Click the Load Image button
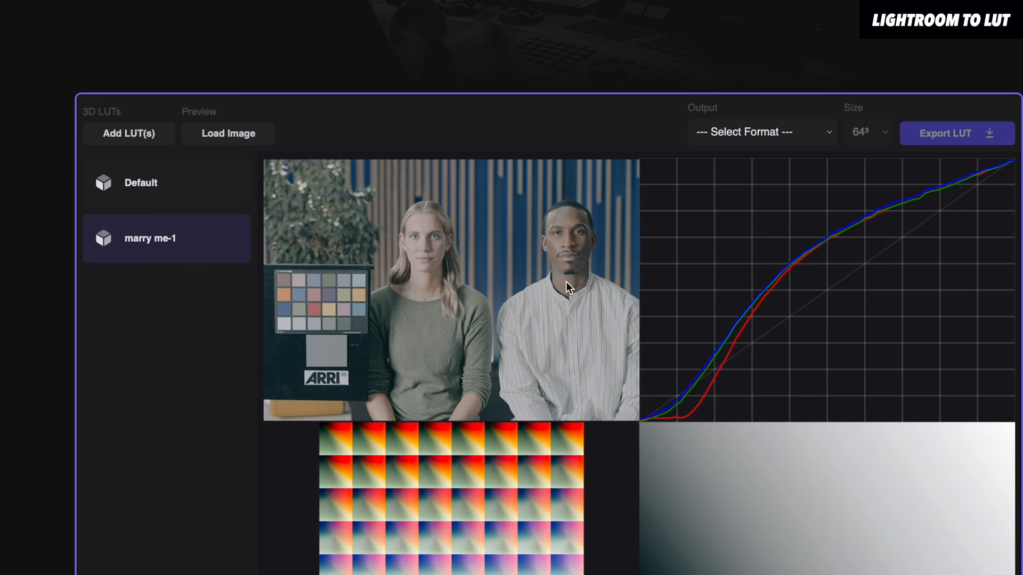The image size is (1023, 575). tap(228, 133)
